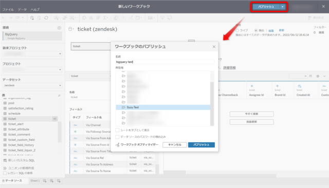
Task: Select the Live (ライブ) connection radio button
Action: (237, 30)
